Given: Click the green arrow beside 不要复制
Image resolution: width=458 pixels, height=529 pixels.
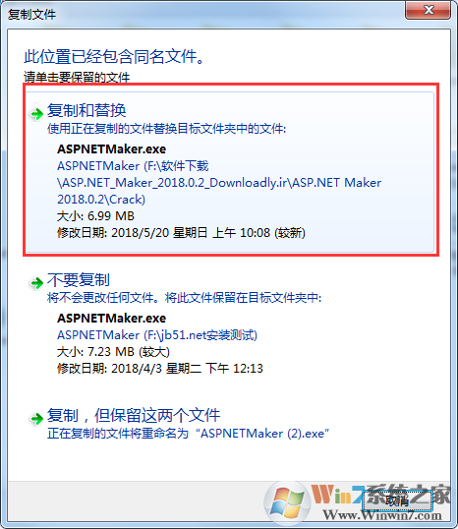Looking at the screenshot, I should [36, 283].
